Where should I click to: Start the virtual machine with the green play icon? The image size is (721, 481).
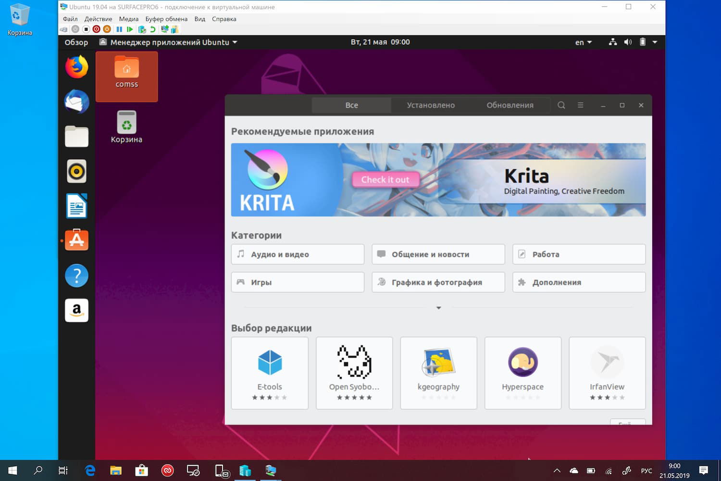(130, 29)
